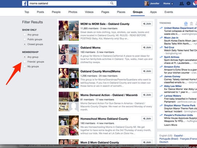Open MOM to MOM Sale group thumbnail
This screenshot has height=148, width=197.
pos(69,30)
